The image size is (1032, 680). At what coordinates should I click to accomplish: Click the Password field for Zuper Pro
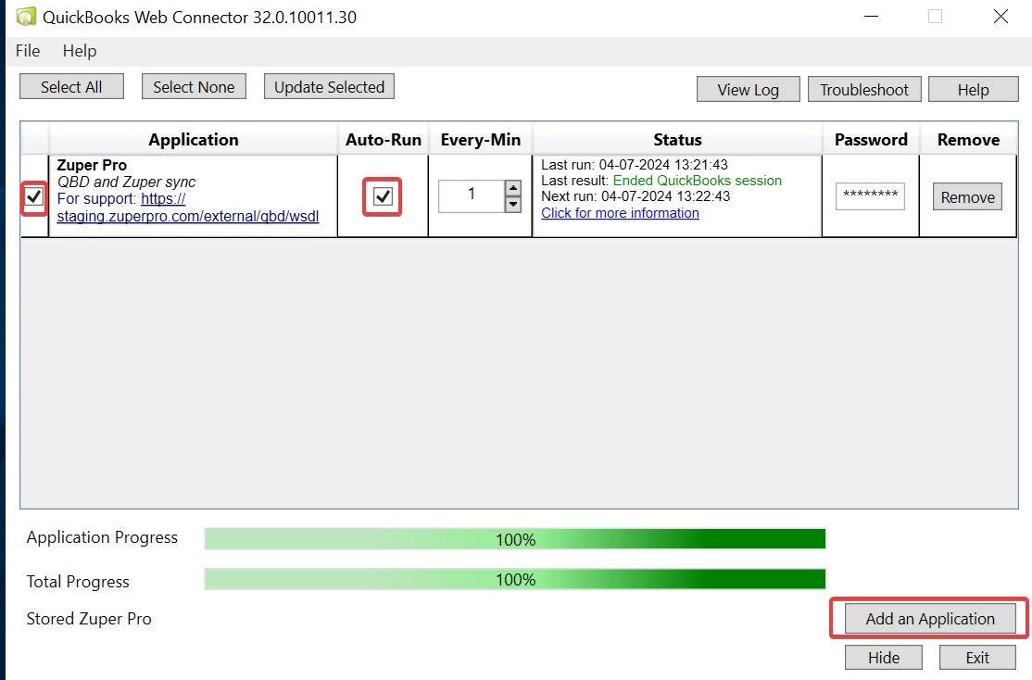pyautogui.click(x=870, y=196)
